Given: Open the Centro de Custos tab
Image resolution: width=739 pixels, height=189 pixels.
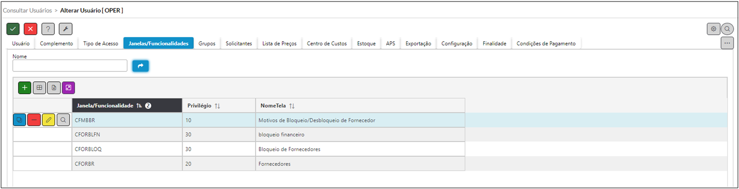Looking at the screenshot, I should point(327,44).
